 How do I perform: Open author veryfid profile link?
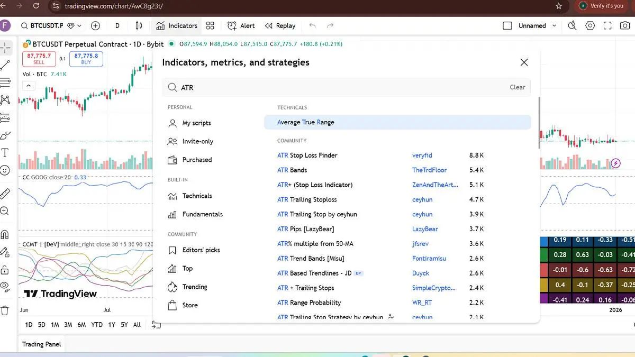point(422,155)
